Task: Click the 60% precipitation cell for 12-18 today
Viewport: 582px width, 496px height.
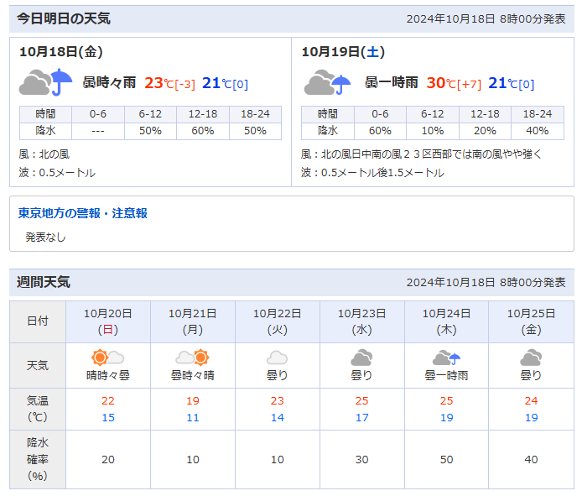Action: click(x=203, y=131)
